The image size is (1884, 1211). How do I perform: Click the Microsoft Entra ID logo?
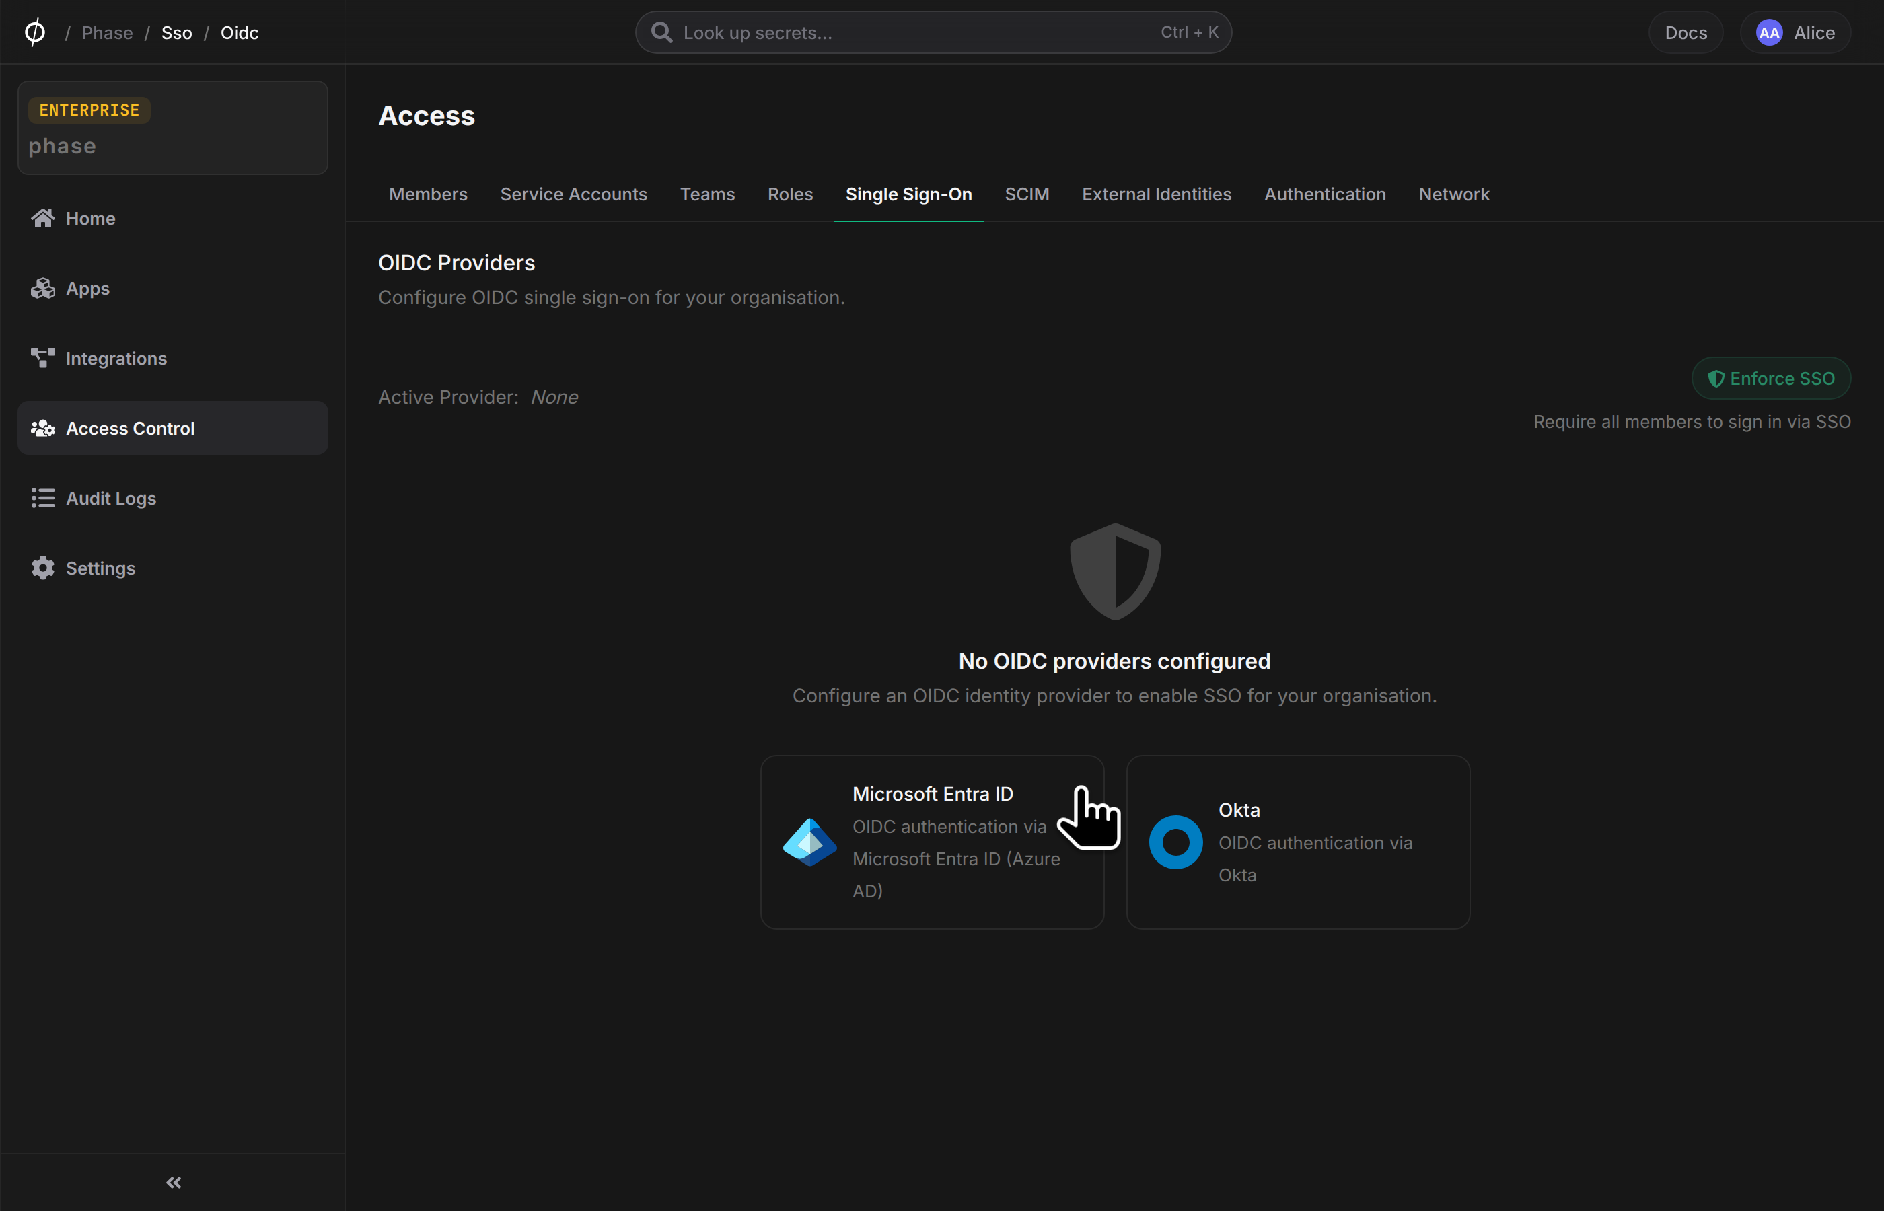coord(810,842)
